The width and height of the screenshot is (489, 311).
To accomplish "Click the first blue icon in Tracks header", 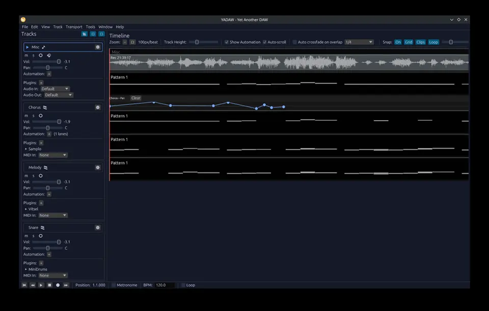I will coord(84,34).
